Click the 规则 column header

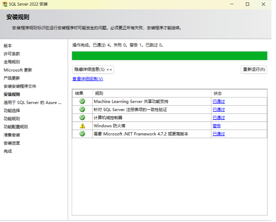click(x=152, y=93)
